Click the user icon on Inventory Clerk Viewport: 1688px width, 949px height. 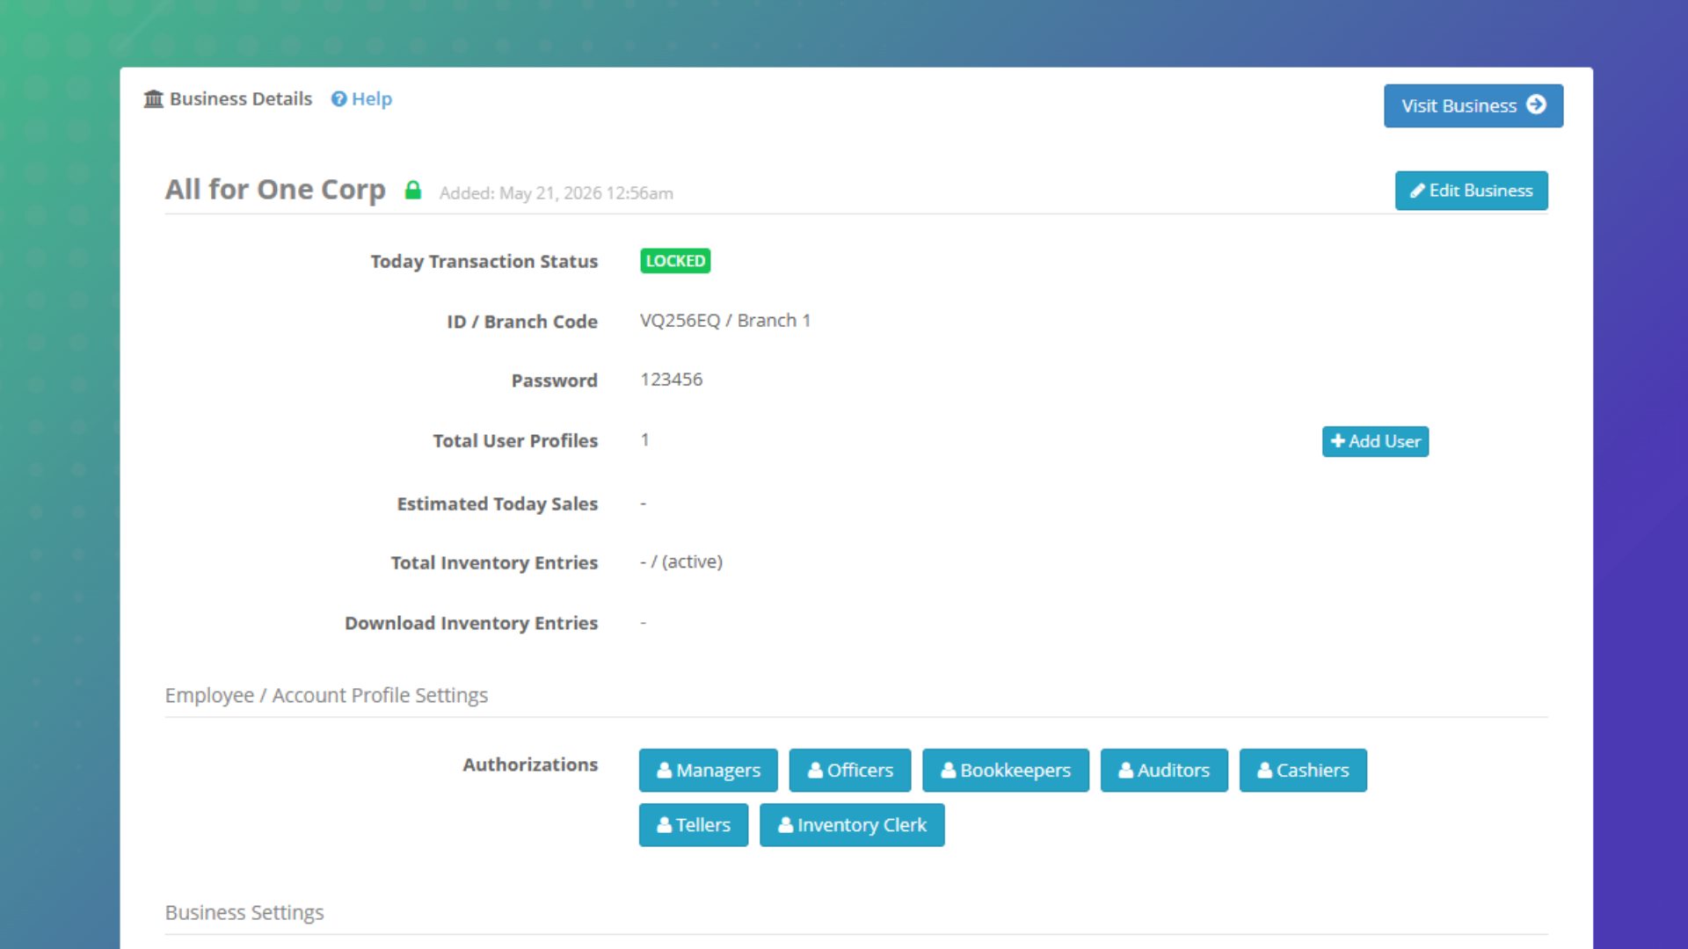[x=786, y=825]
